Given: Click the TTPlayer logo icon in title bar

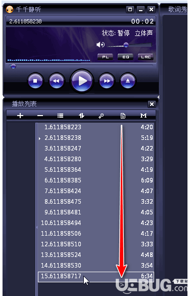Looking at the screenshot, I should coord(10,9).
